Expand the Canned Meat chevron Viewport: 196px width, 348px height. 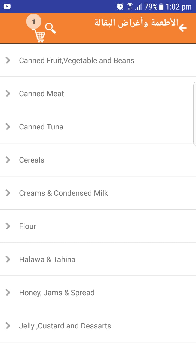coord(8,94)
